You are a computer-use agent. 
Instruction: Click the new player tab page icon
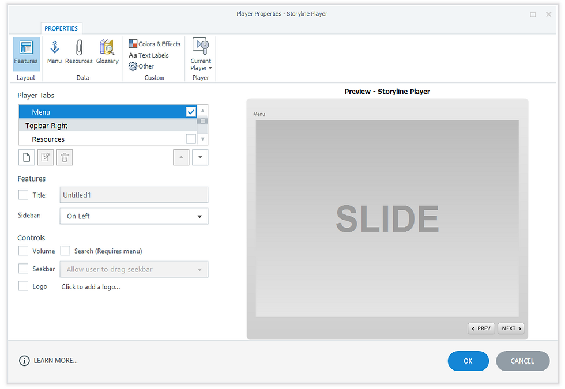(27, 157)
